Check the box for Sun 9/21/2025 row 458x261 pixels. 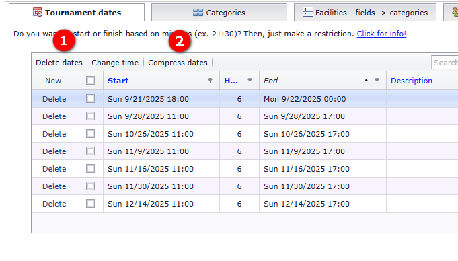(90, 98)
